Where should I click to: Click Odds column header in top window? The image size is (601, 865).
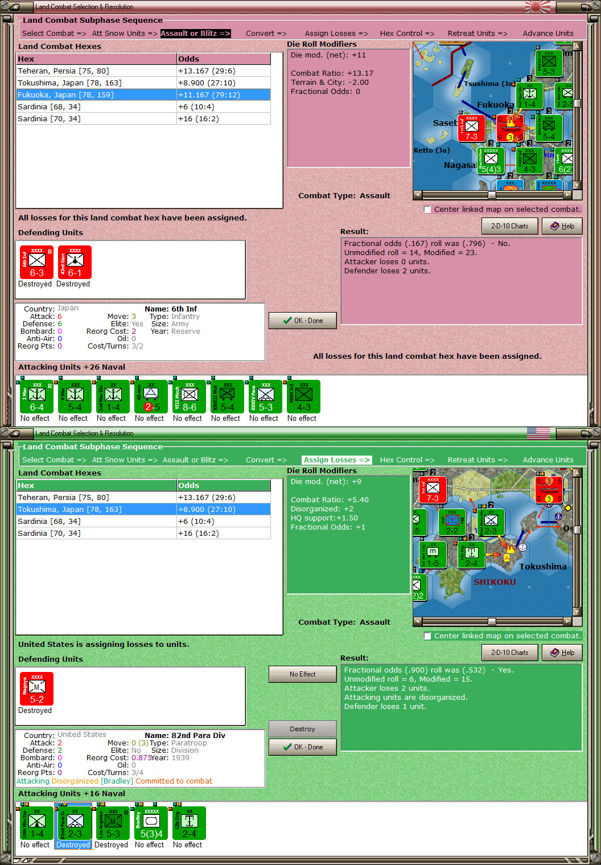click(224, 59)
